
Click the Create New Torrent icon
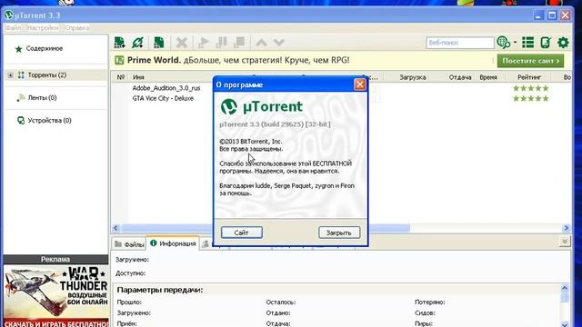[x=159, y=43]
